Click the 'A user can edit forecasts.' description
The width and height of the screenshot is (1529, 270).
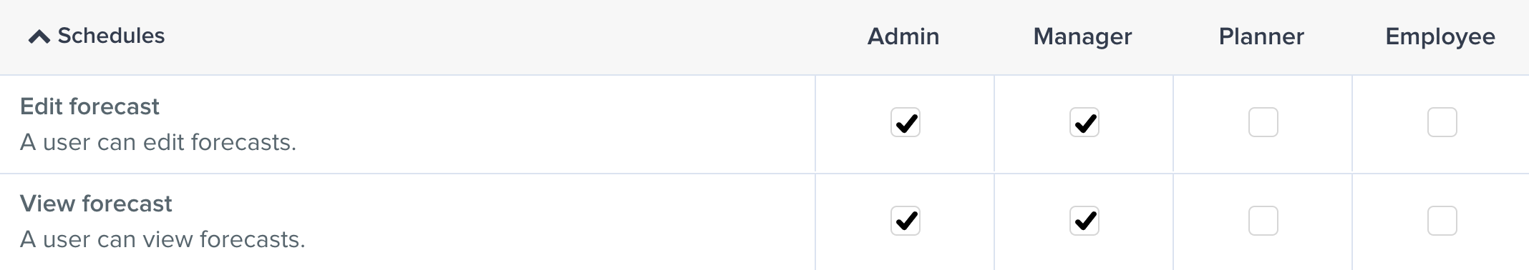[158, 142]
